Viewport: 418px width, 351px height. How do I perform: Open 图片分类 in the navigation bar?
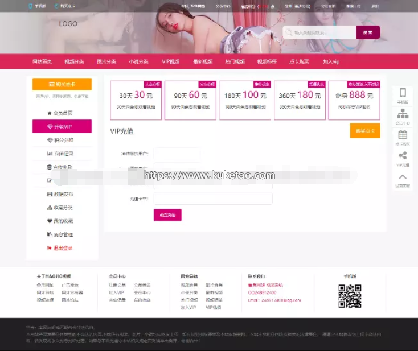pyautogui.click(x=106, y=62)
